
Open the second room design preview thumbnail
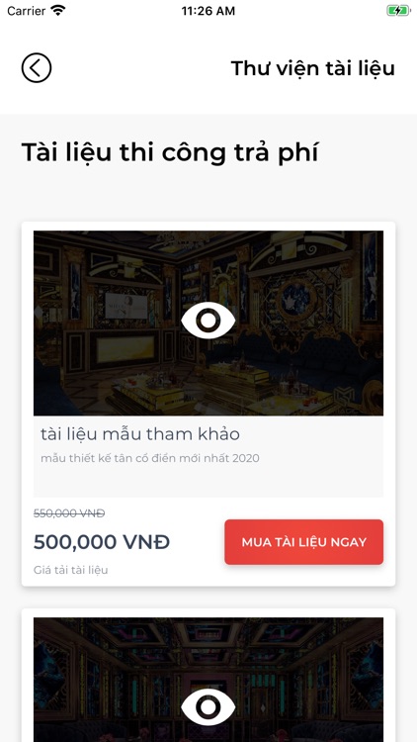(x=208, y=680)
